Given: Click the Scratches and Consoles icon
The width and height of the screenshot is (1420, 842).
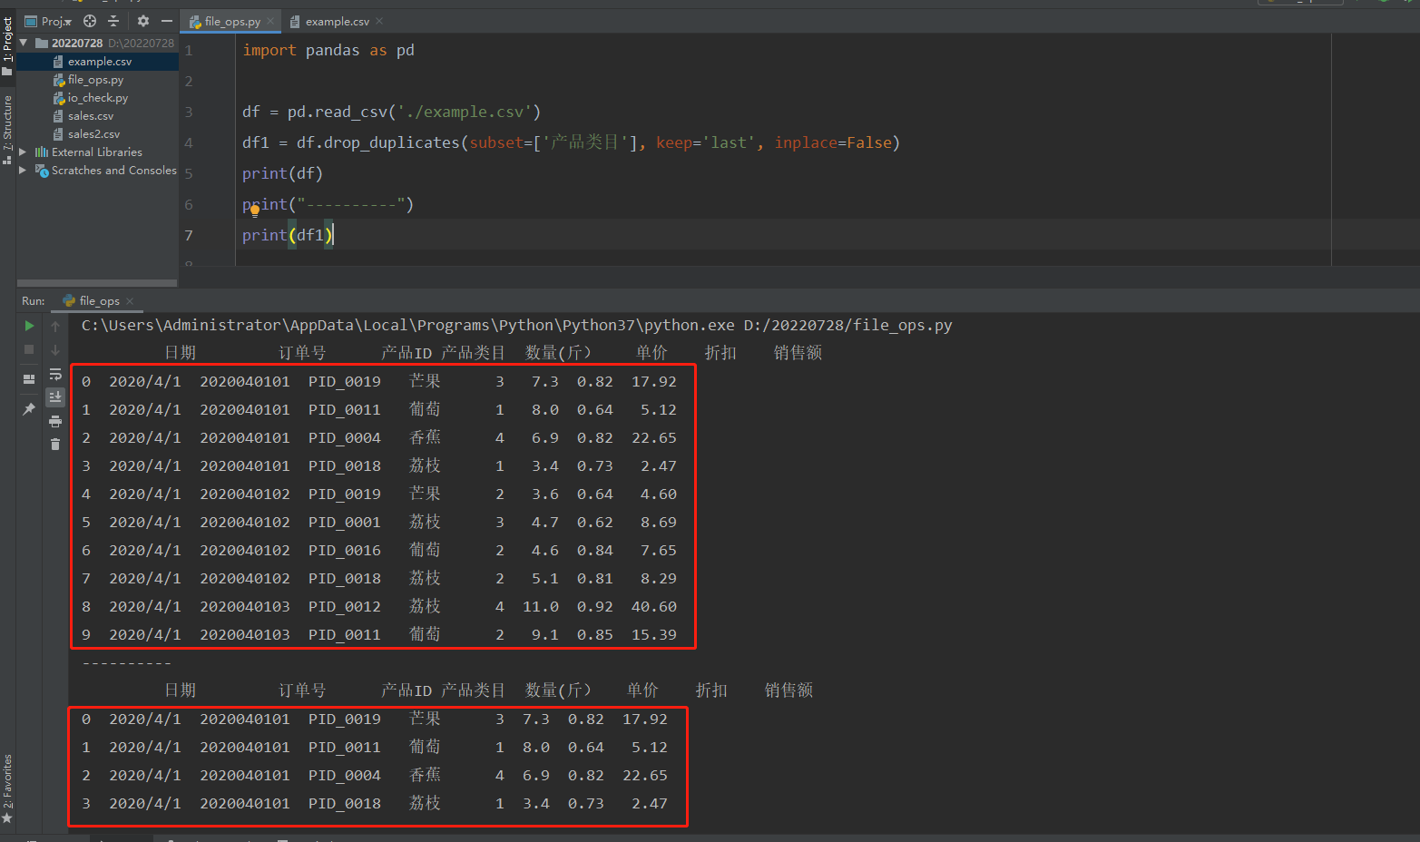Looking at the screenshot, I should (x=42, y=170).
